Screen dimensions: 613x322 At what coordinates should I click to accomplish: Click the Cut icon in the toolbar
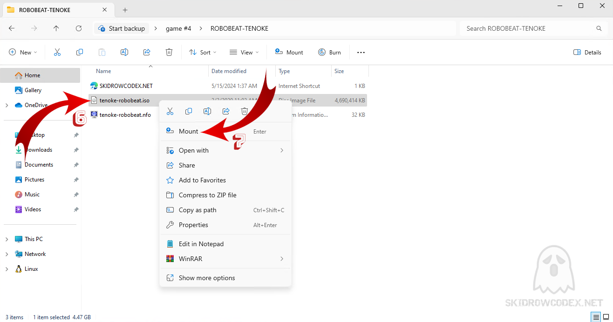click(57, 53)
